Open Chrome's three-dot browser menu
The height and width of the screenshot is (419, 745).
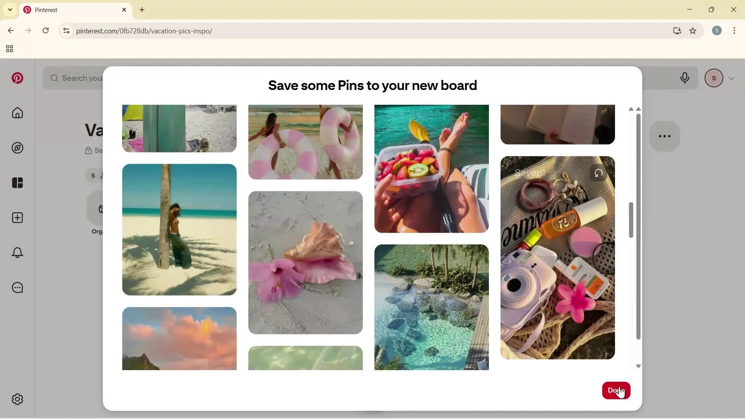(735, 31)
